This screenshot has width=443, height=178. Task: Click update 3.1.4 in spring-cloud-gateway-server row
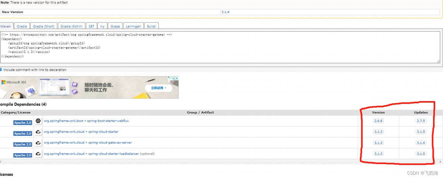421,143
